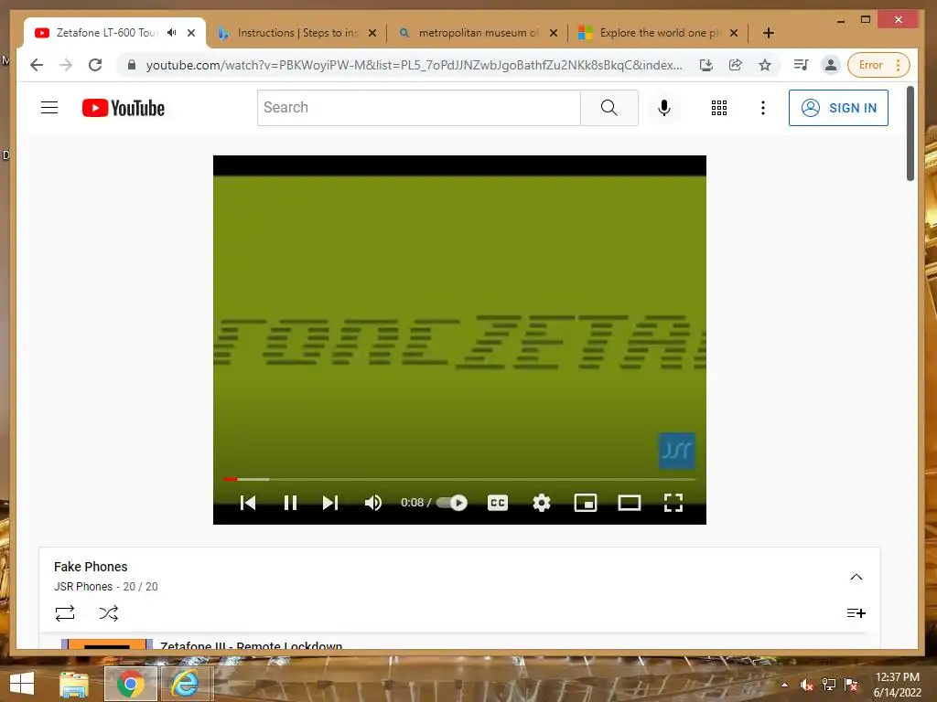The width and height of the screenshot is (937, 702).
Task: Toggle loop playlist option
Action: (x=65, y=613)
